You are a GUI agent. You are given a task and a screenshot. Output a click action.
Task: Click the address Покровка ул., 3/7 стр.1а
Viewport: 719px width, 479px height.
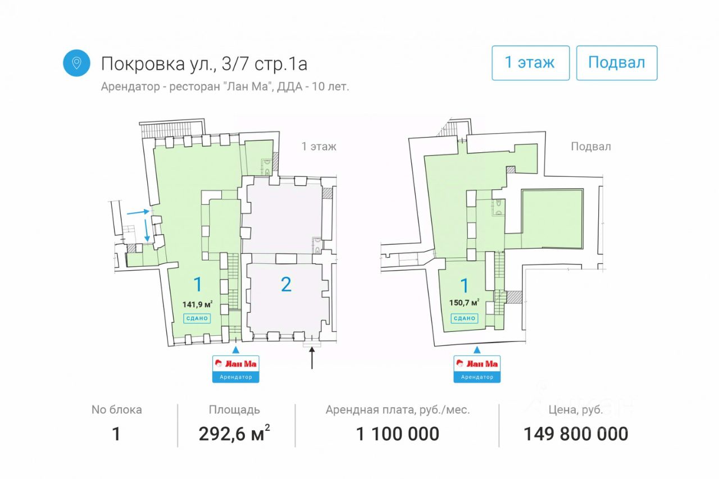pos(204,64)
